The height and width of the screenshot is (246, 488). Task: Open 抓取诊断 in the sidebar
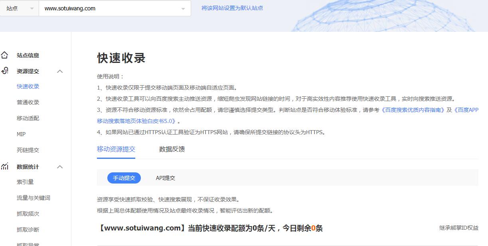[28, 230]
